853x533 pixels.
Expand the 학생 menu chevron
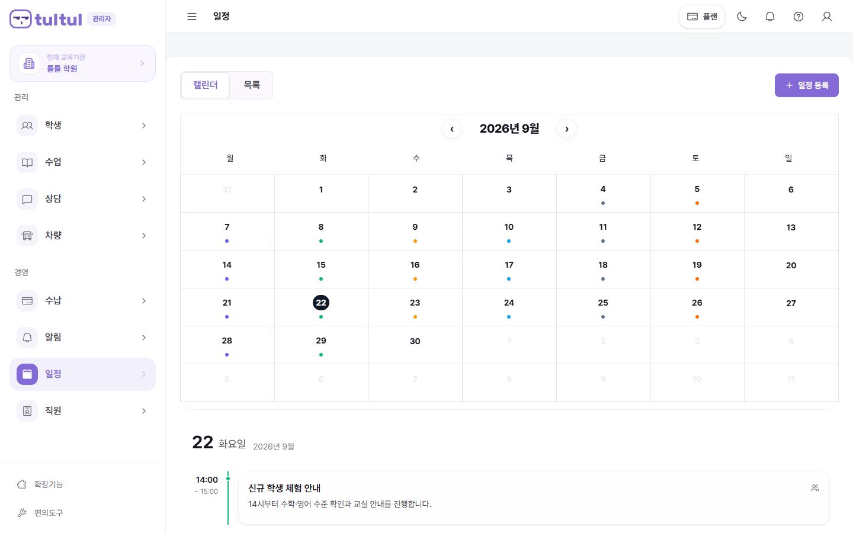click(144, 126)
